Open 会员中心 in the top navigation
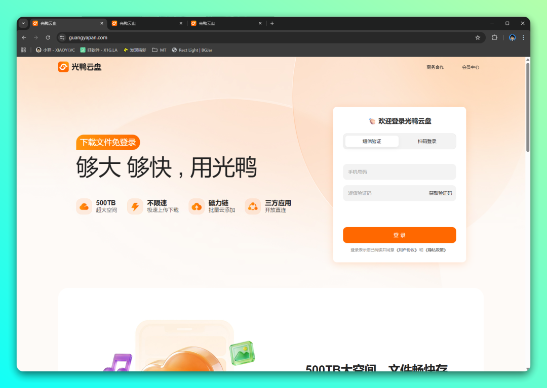The image size is (547, 388). [x=470, y=67]
